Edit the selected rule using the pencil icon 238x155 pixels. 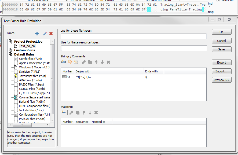(x=45, y=34)
